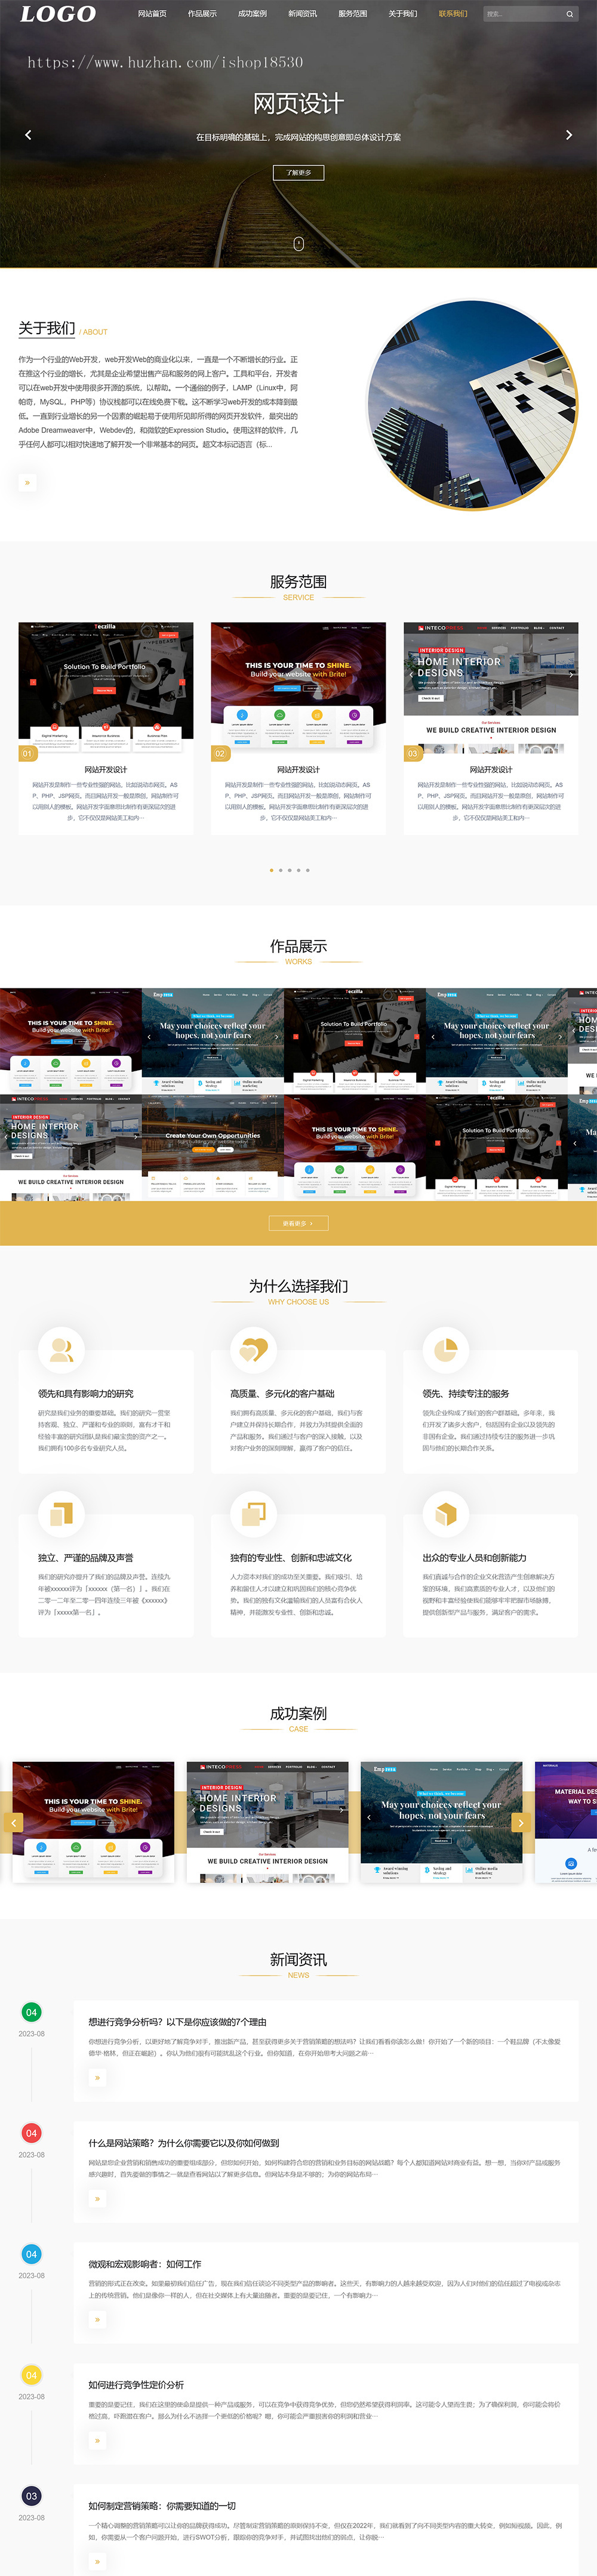
Task: Open the round building photo in About
Action: point(472,405)
